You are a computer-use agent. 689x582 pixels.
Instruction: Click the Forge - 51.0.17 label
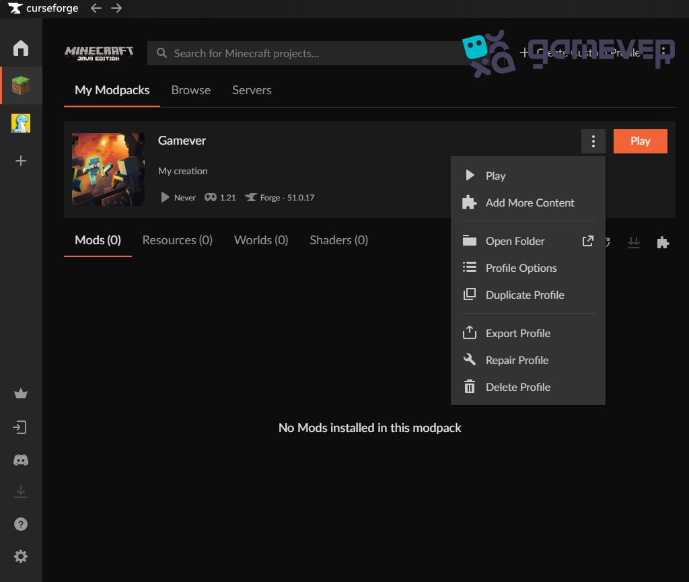point(287,198)
